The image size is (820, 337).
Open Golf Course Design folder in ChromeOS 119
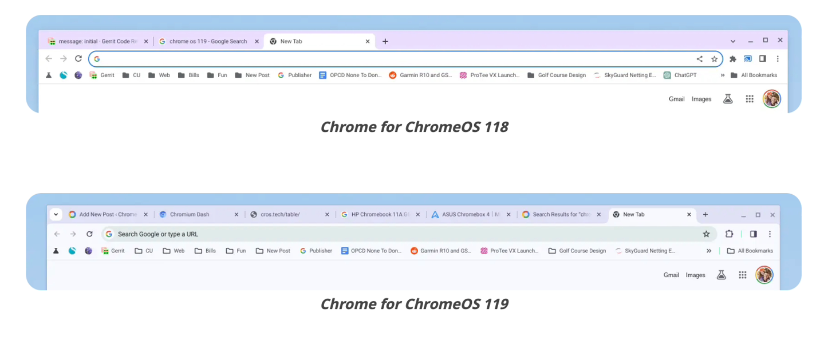pos(577,251)
